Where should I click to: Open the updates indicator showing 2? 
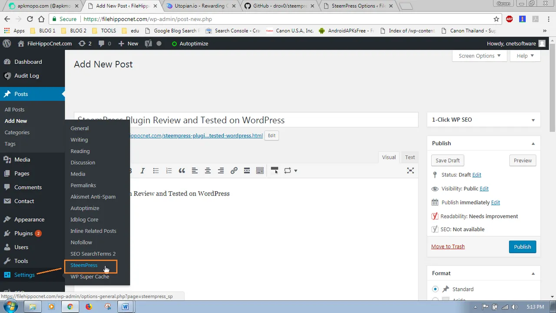pos(85,43)
